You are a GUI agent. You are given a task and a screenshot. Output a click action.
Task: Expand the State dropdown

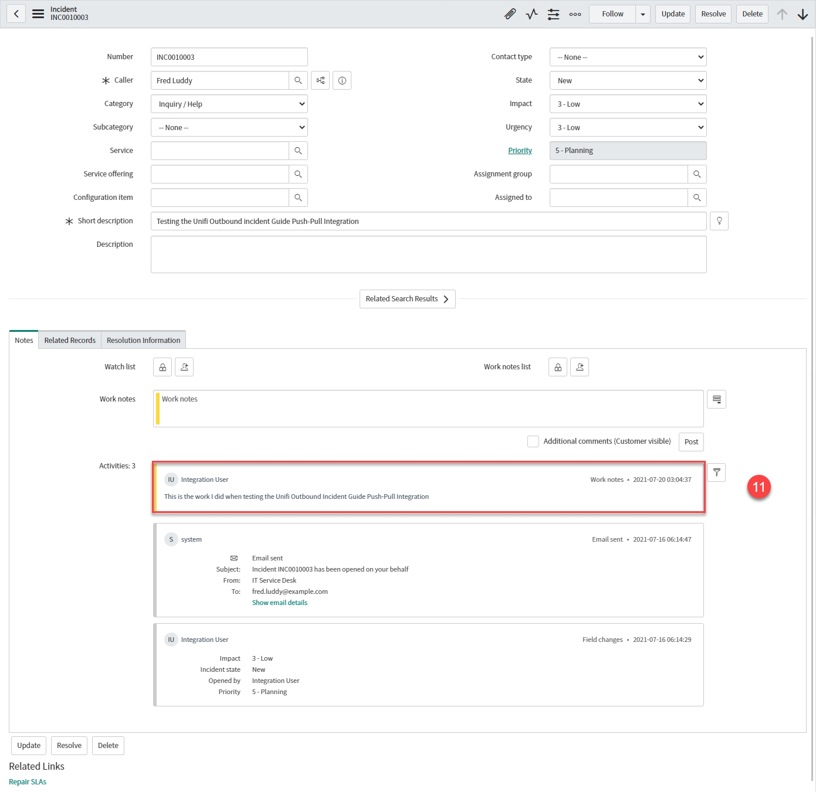coord(628,80)
